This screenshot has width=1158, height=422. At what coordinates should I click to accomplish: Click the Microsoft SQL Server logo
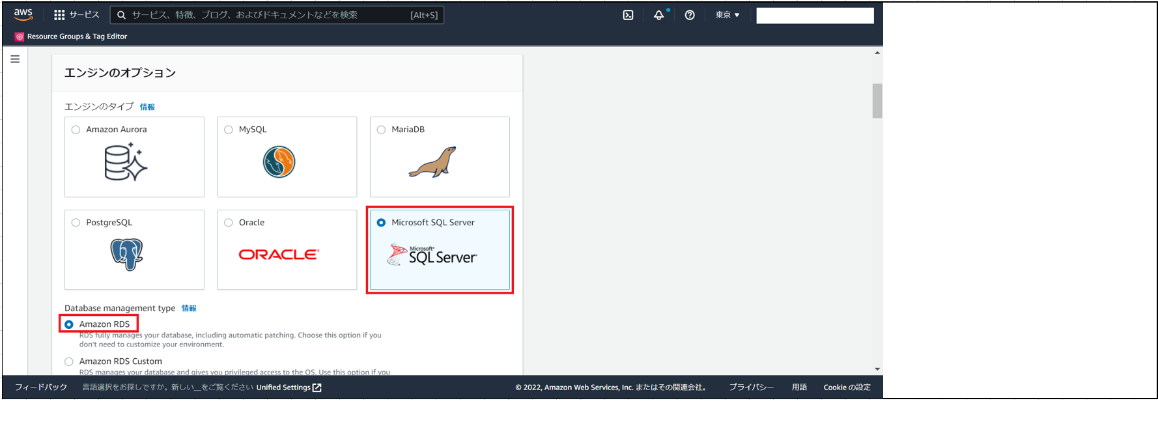coord(432,255)
